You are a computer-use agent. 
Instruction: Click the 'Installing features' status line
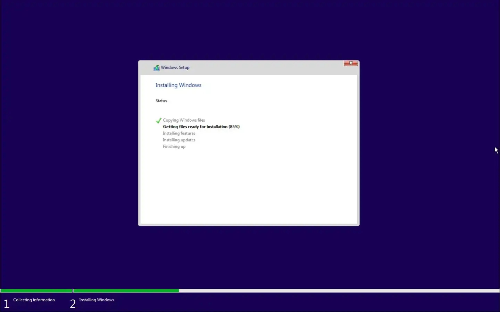(x=179, y=133)
